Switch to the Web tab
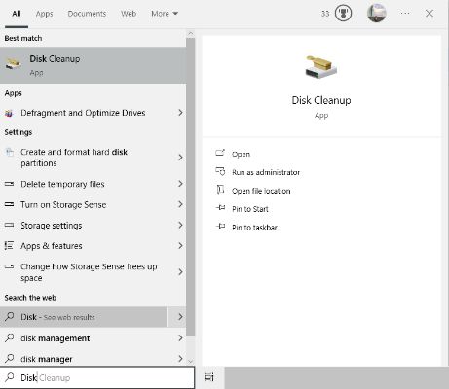449x389 pixels. click(129, 14)
